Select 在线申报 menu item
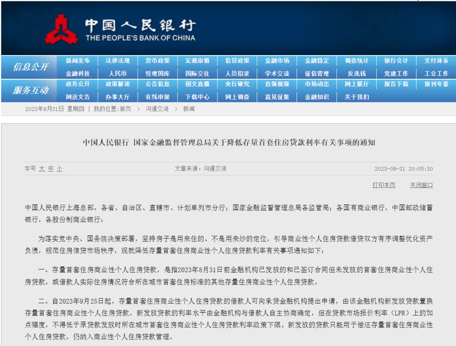 click(x=157, y=97)
